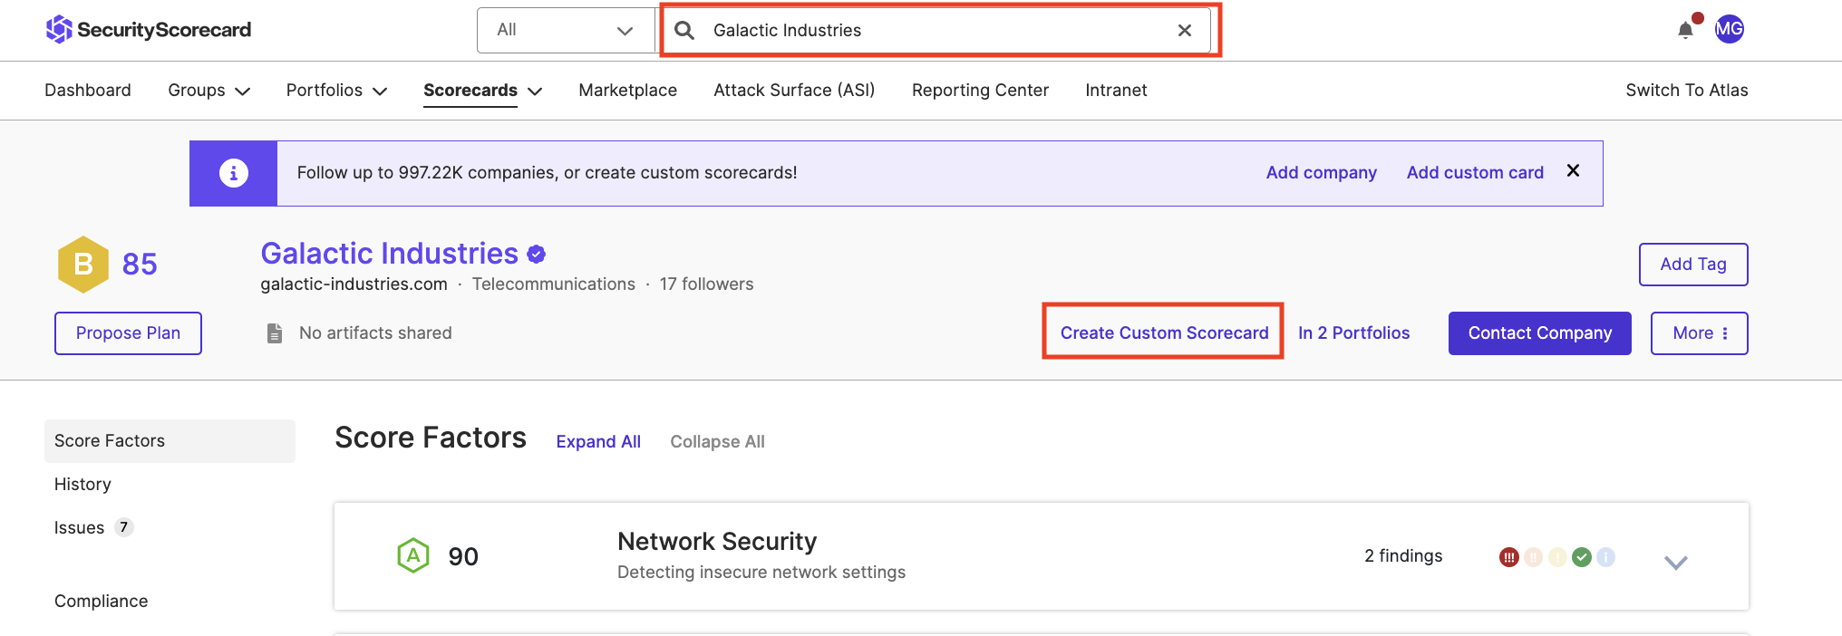Click the info icon in the banner
This screenshot has height=636, width=1842.
pyautogui.click(x=234, y=172)
